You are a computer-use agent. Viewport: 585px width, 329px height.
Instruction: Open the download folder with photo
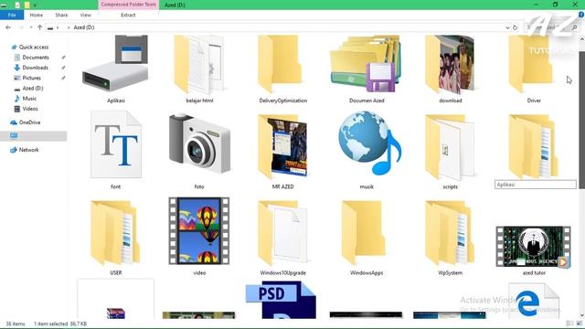click(x=450, y=64)
